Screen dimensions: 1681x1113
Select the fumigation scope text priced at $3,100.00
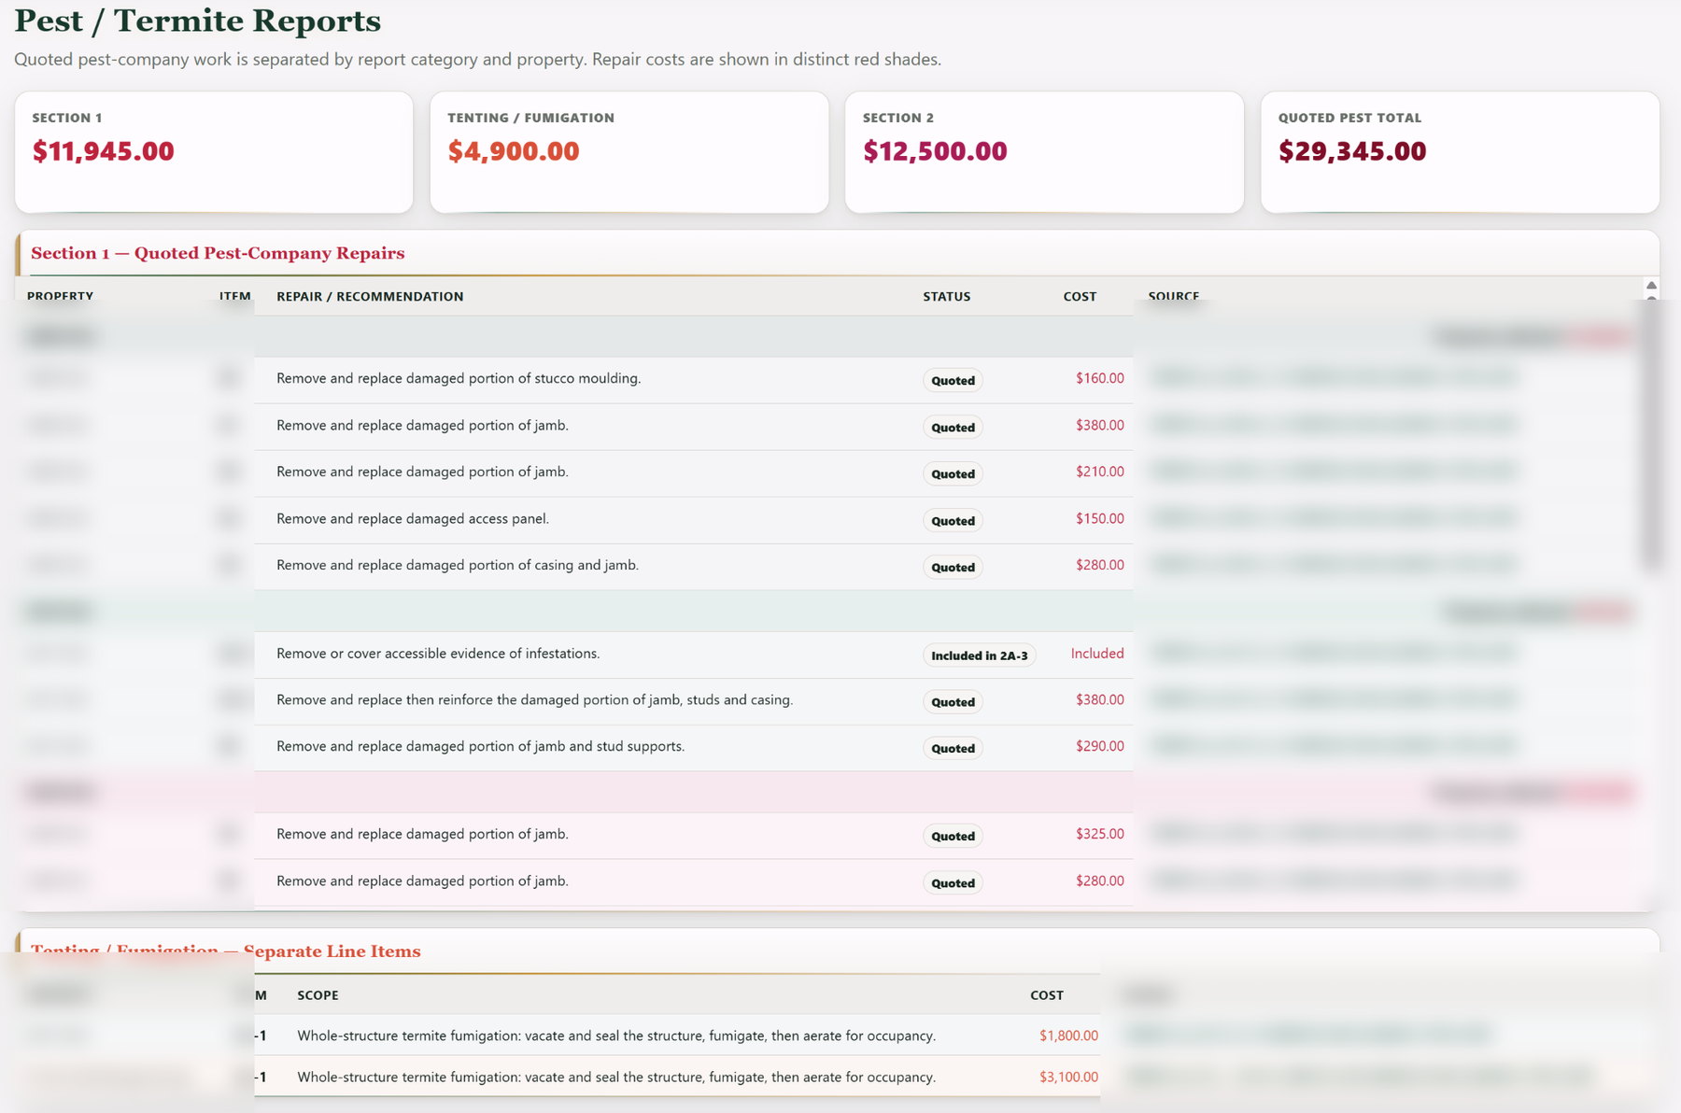(616, 1077)
